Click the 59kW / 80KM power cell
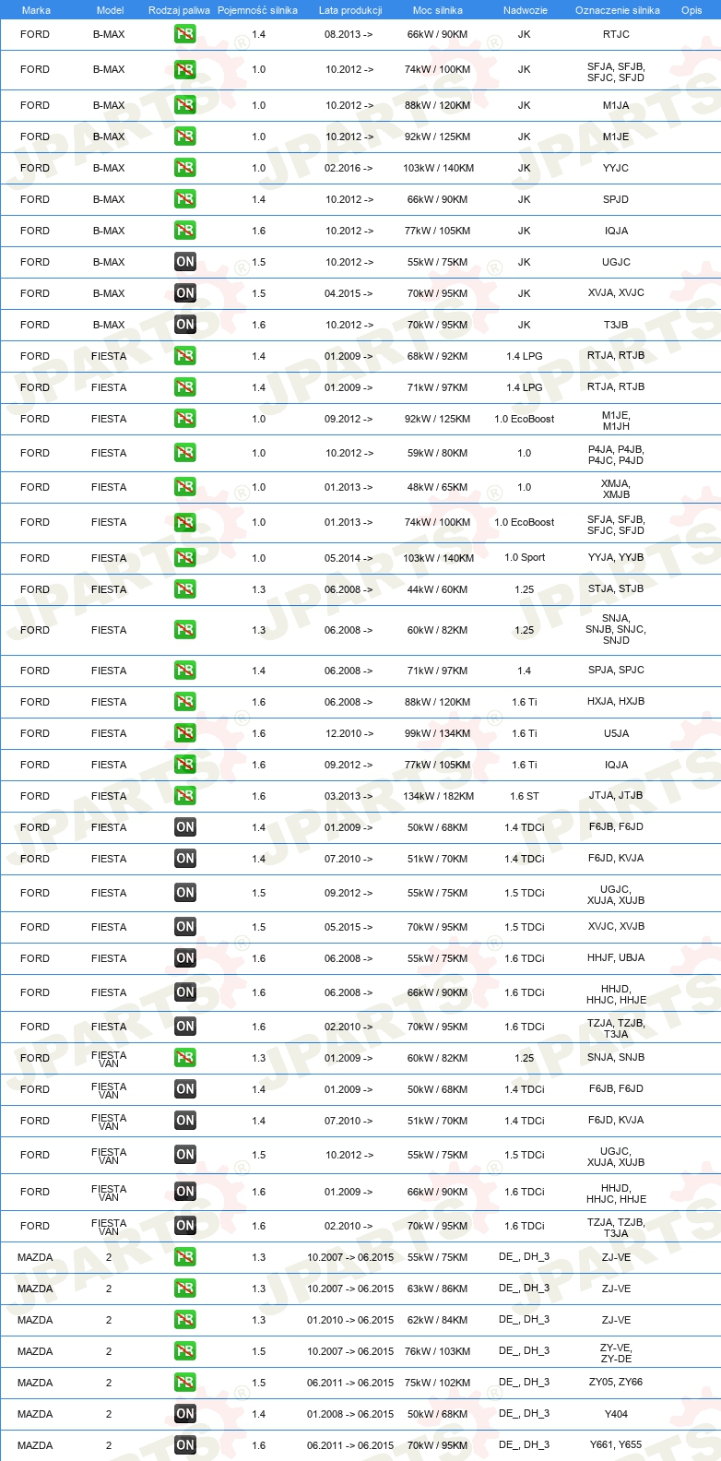 coord(438,453)
